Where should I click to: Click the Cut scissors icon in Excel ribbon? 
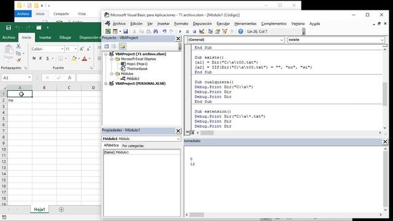[x=18, y=46]
